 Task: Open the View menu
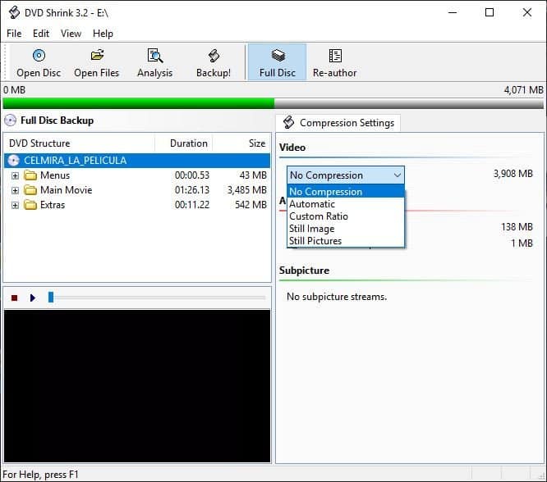pyautogui.click(x=71, y=34)
